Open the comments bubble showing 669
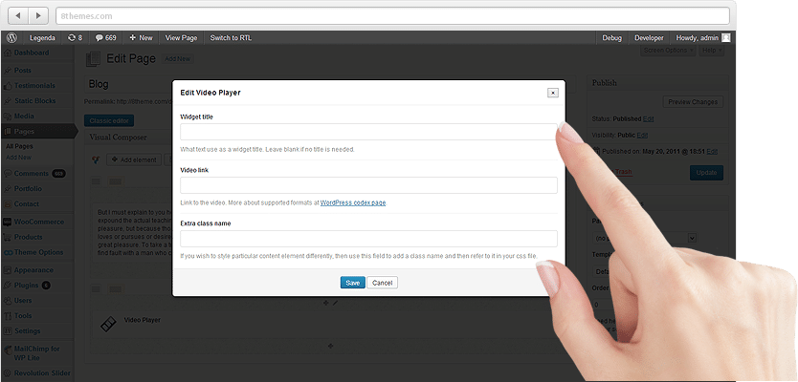The width and height of the screenshot is (798, 382). coord(106,37)
